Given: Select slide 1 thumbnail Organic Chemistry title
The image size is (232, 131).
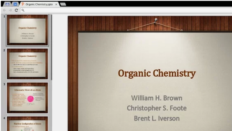Looking at the screenshot, I should pos(28,30).
